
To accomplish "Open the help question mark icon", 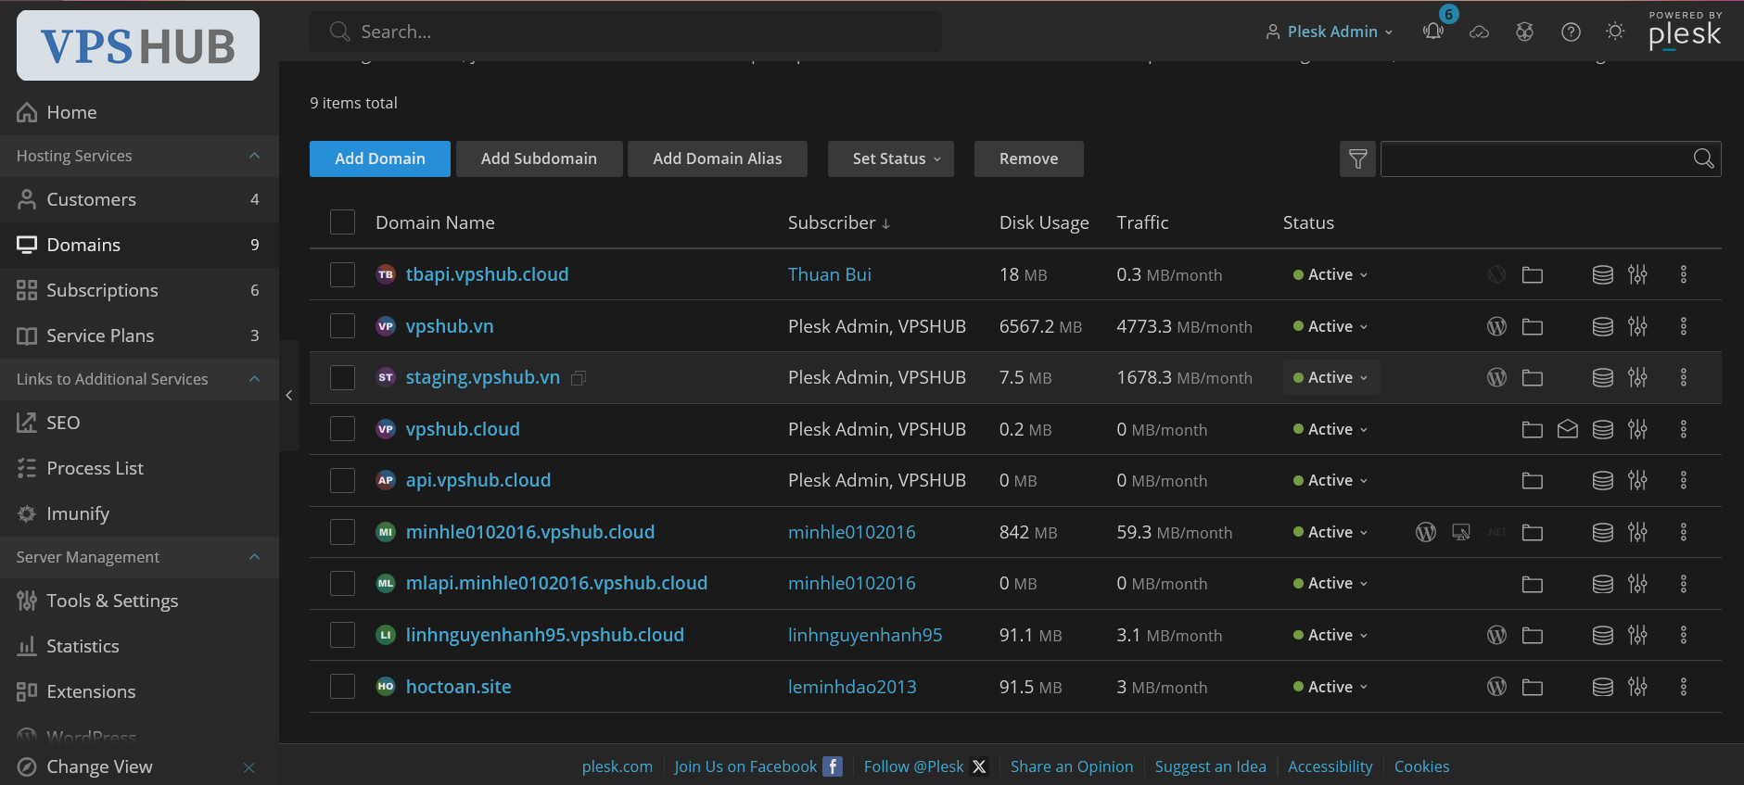I will 1571,32.
